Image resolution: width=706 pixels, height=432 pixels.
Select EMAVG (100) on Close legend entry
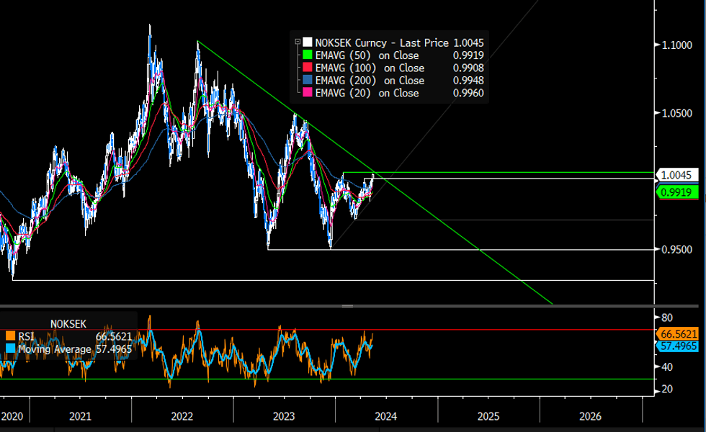point(370,68)
